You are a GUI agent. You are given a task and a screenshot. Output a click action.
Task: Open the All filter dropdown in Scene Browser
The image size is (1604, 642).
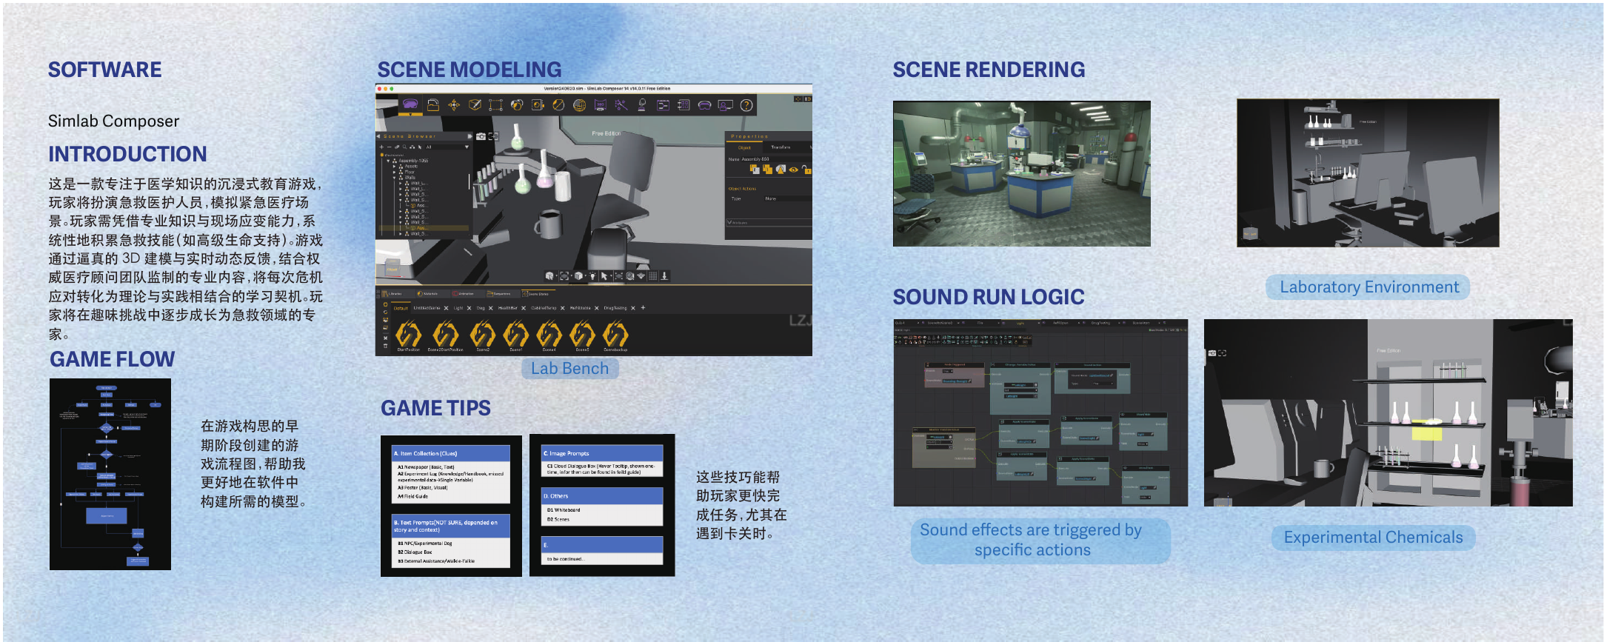pos(446,147)
